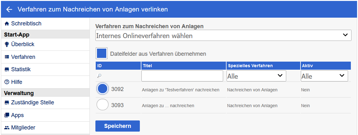Click the Titel filter text field

coord(182,76)
